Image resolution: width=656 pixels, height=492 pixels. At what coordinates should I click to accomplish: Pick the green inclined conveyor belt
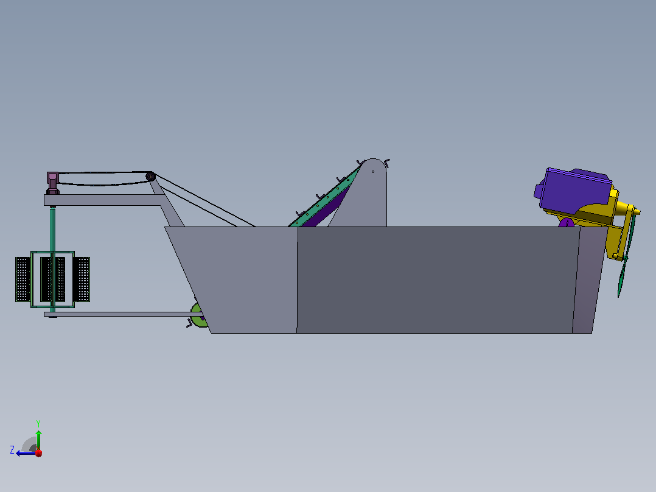point(325,199)
